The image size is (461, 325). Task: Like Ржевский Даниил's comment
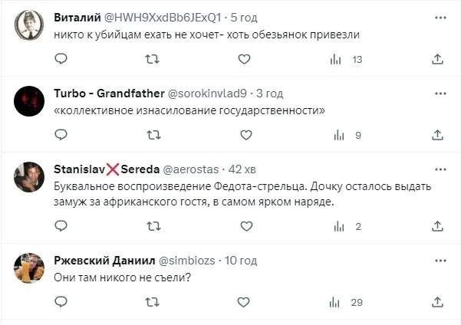tap(245, 303)
